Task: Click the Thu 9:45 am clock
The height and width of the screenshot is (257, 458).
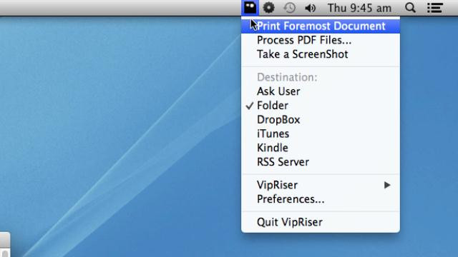Action: click(359, 8)
